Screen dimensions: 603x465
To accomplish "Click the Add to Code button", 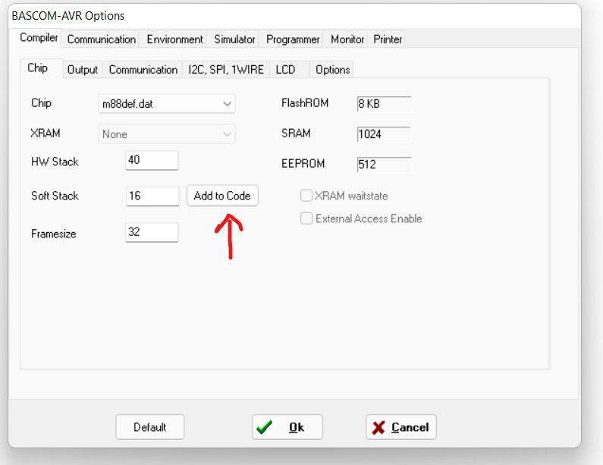I will pyautogui.click(x=222, y=196).
